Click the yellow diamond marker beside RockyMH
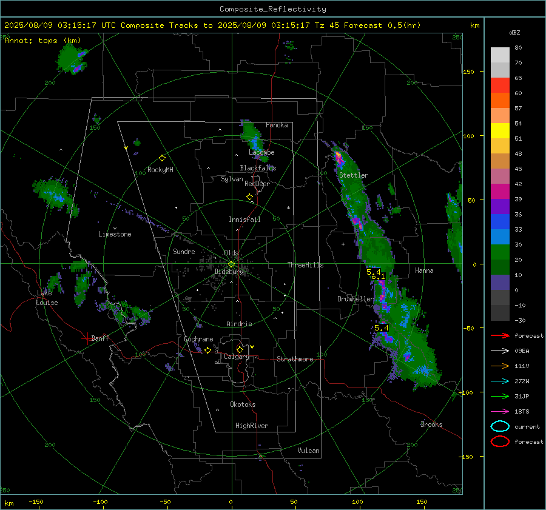 click(162, 158)
